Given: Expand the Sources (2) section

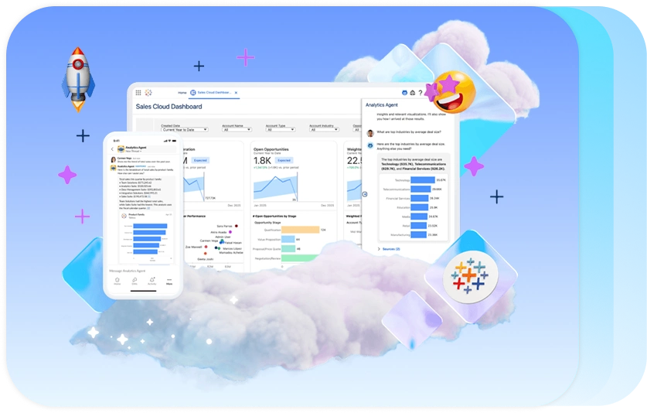Looking at the screenshot, I should point(389,249).
